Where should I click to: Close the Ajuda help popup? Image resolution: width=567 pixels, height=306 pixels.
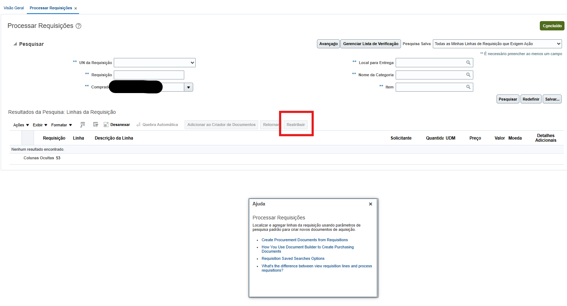[371, 204]
